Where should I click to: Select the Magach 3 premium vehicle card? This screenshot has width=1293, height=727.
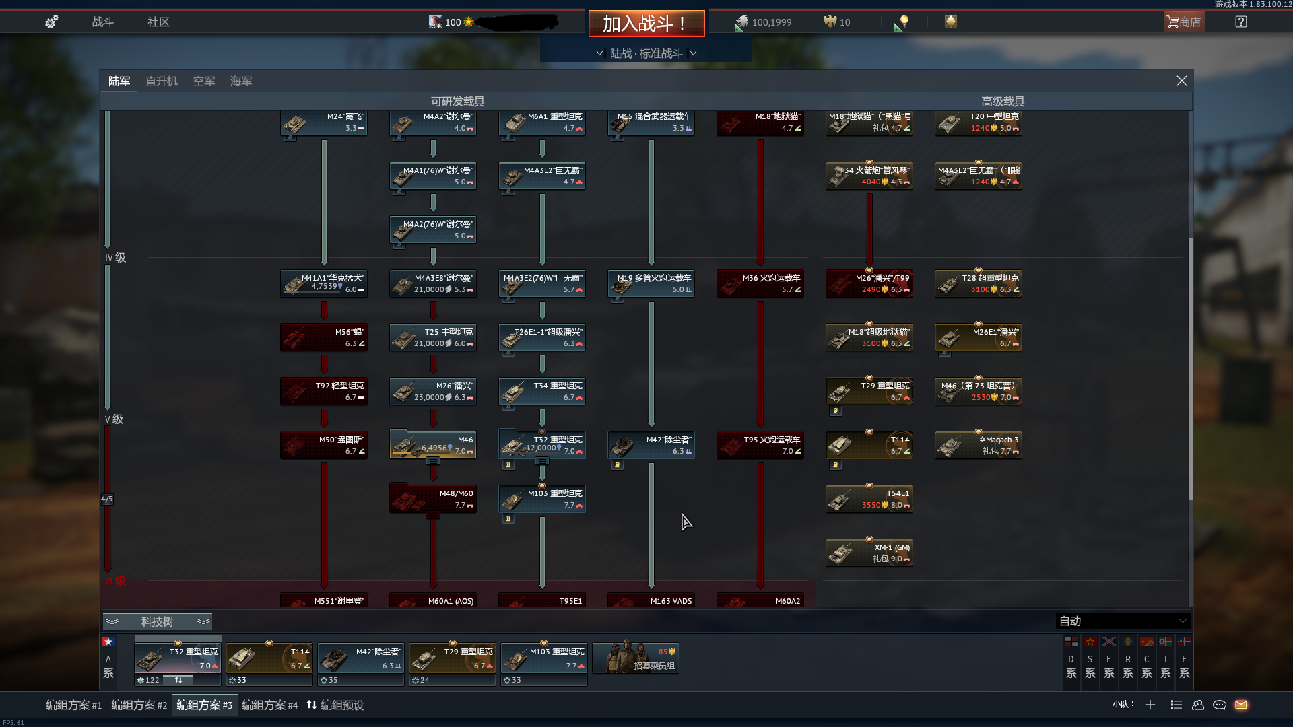coord(979,445)
